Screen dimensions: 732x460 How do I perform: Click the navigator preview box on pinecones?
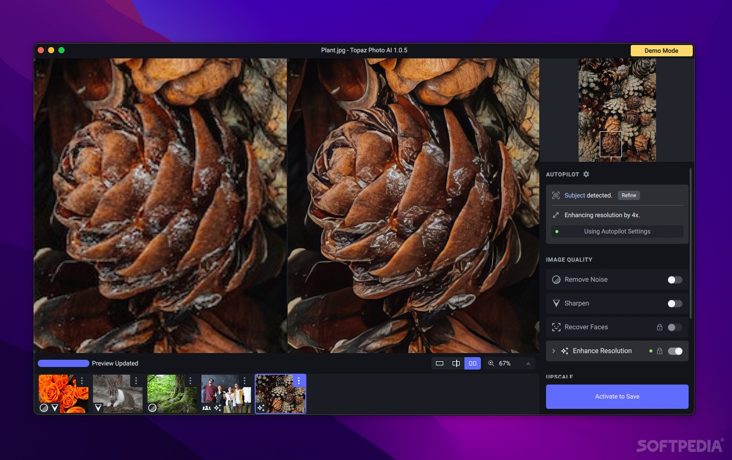click(611, 144)
